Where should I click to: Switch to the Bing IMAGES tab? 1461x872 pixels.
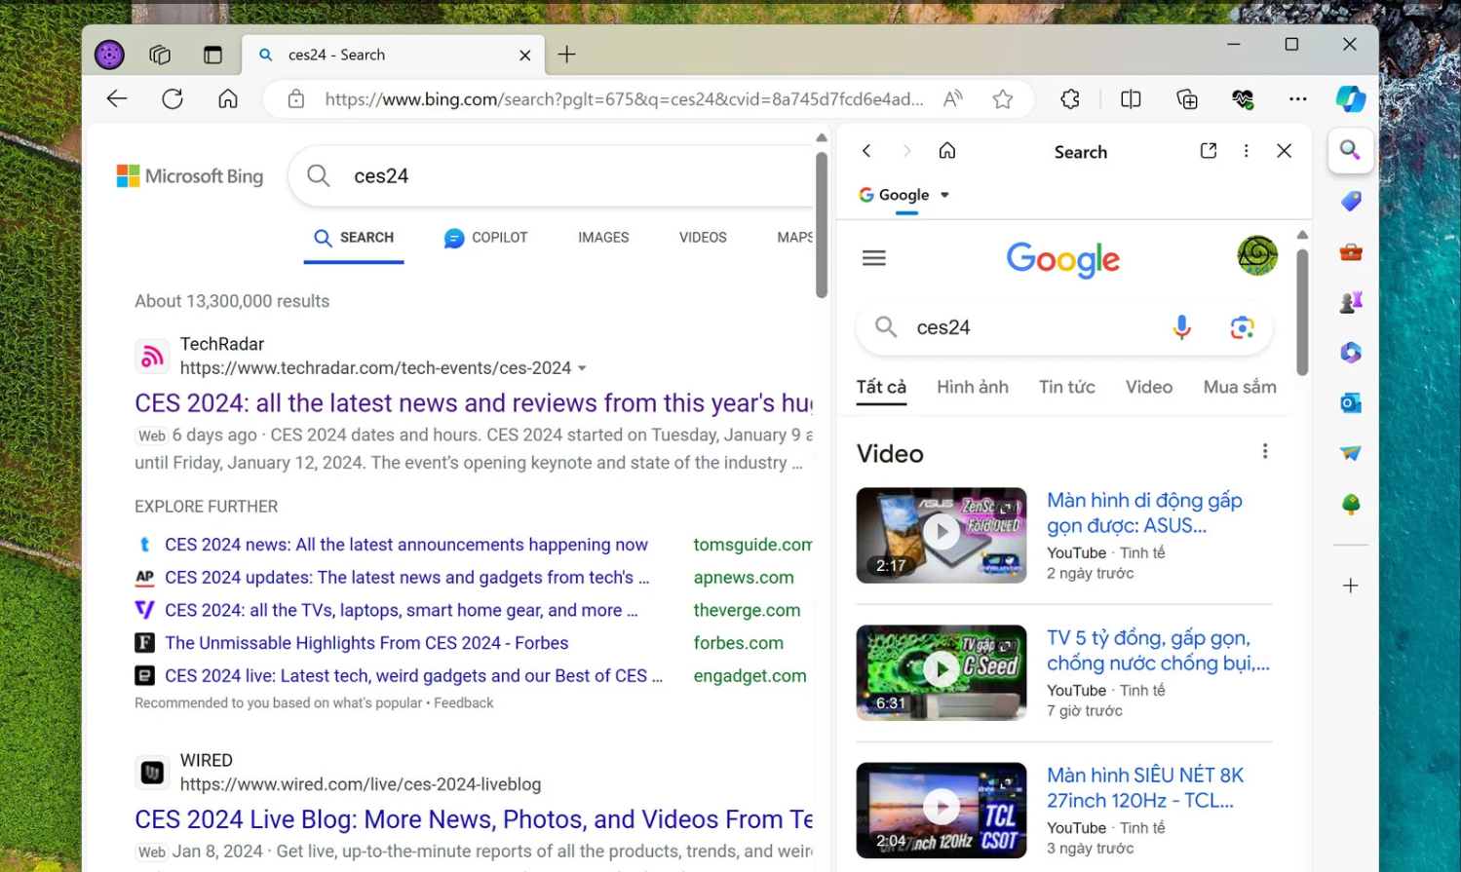point(602,238)
